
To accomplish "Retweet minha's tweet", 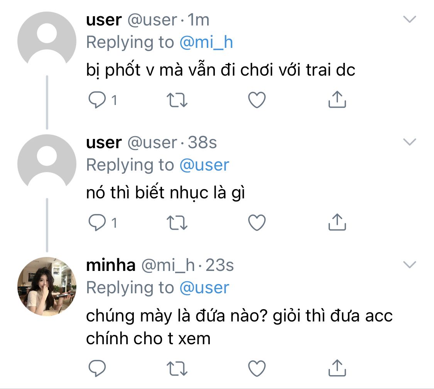I will [177, 368].
